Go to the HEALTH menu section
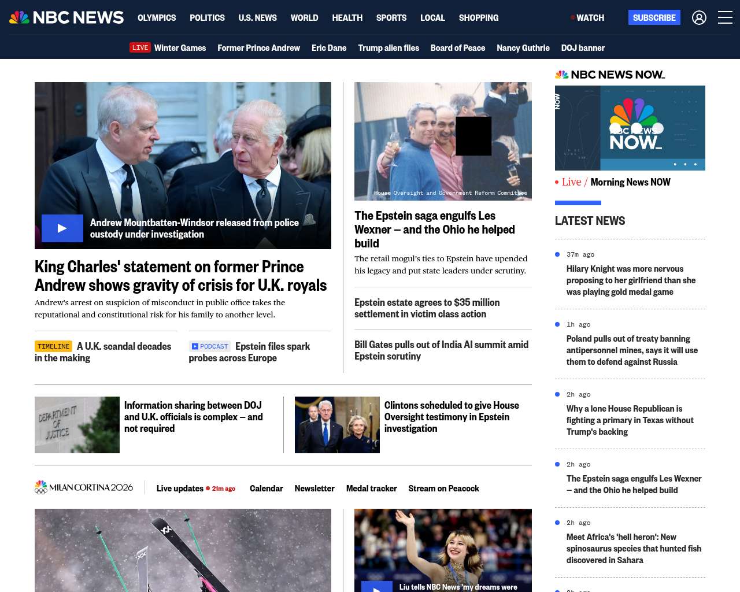This screenshot has height=592, width=740. point(347,18)
